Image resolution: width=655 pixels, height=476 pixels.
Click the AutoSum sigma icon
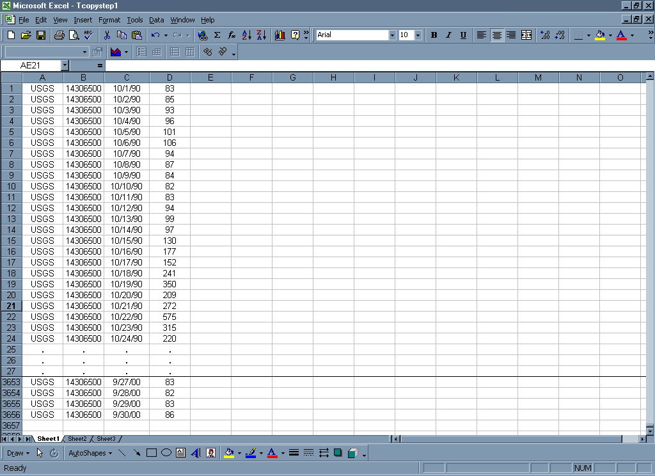[217, 35]
